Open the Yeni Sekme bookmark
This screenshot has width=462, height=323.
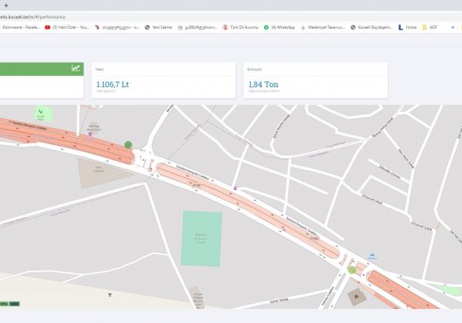(159, 27)
